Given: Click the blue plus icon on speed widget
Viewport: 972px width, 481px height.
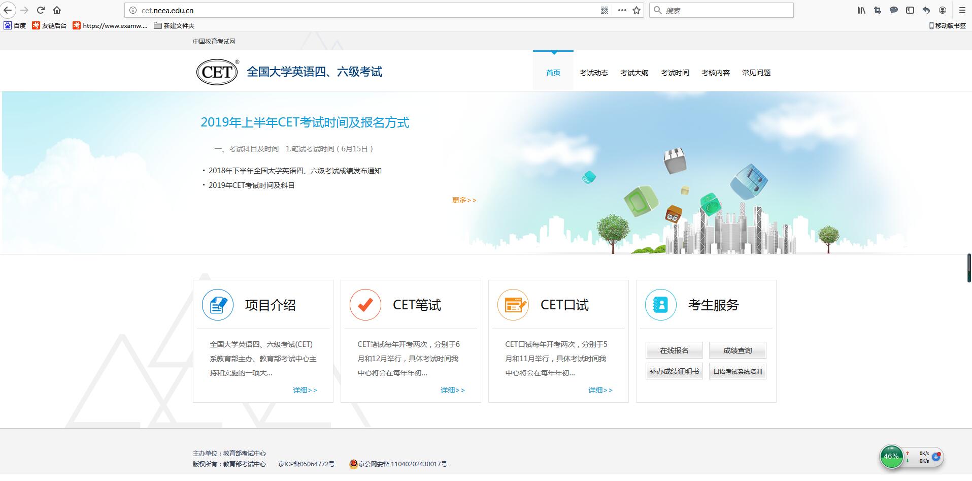Looking at the screenshot, I should 936,457.
